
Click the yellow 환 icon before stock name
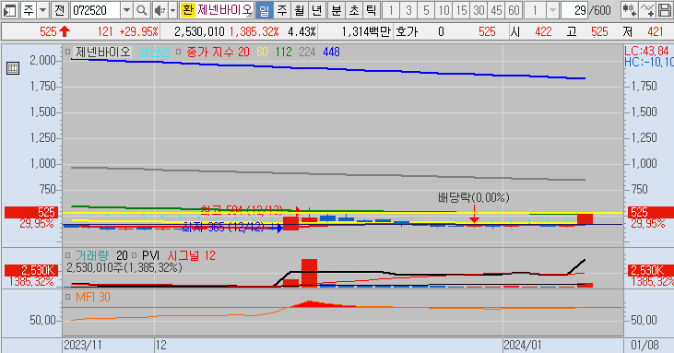click(x=187, y=10)
